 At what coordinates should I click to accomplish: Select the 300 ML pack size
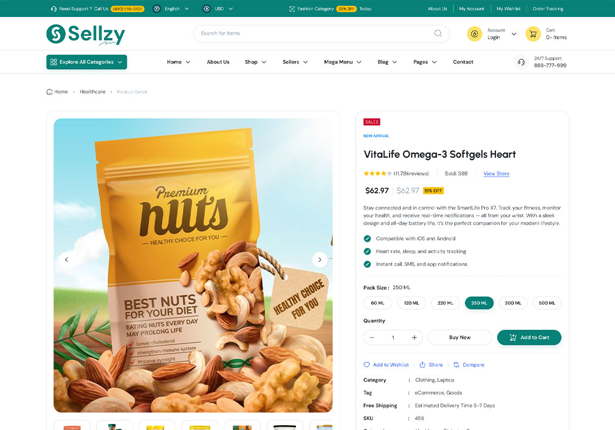(x=513, y=303)
